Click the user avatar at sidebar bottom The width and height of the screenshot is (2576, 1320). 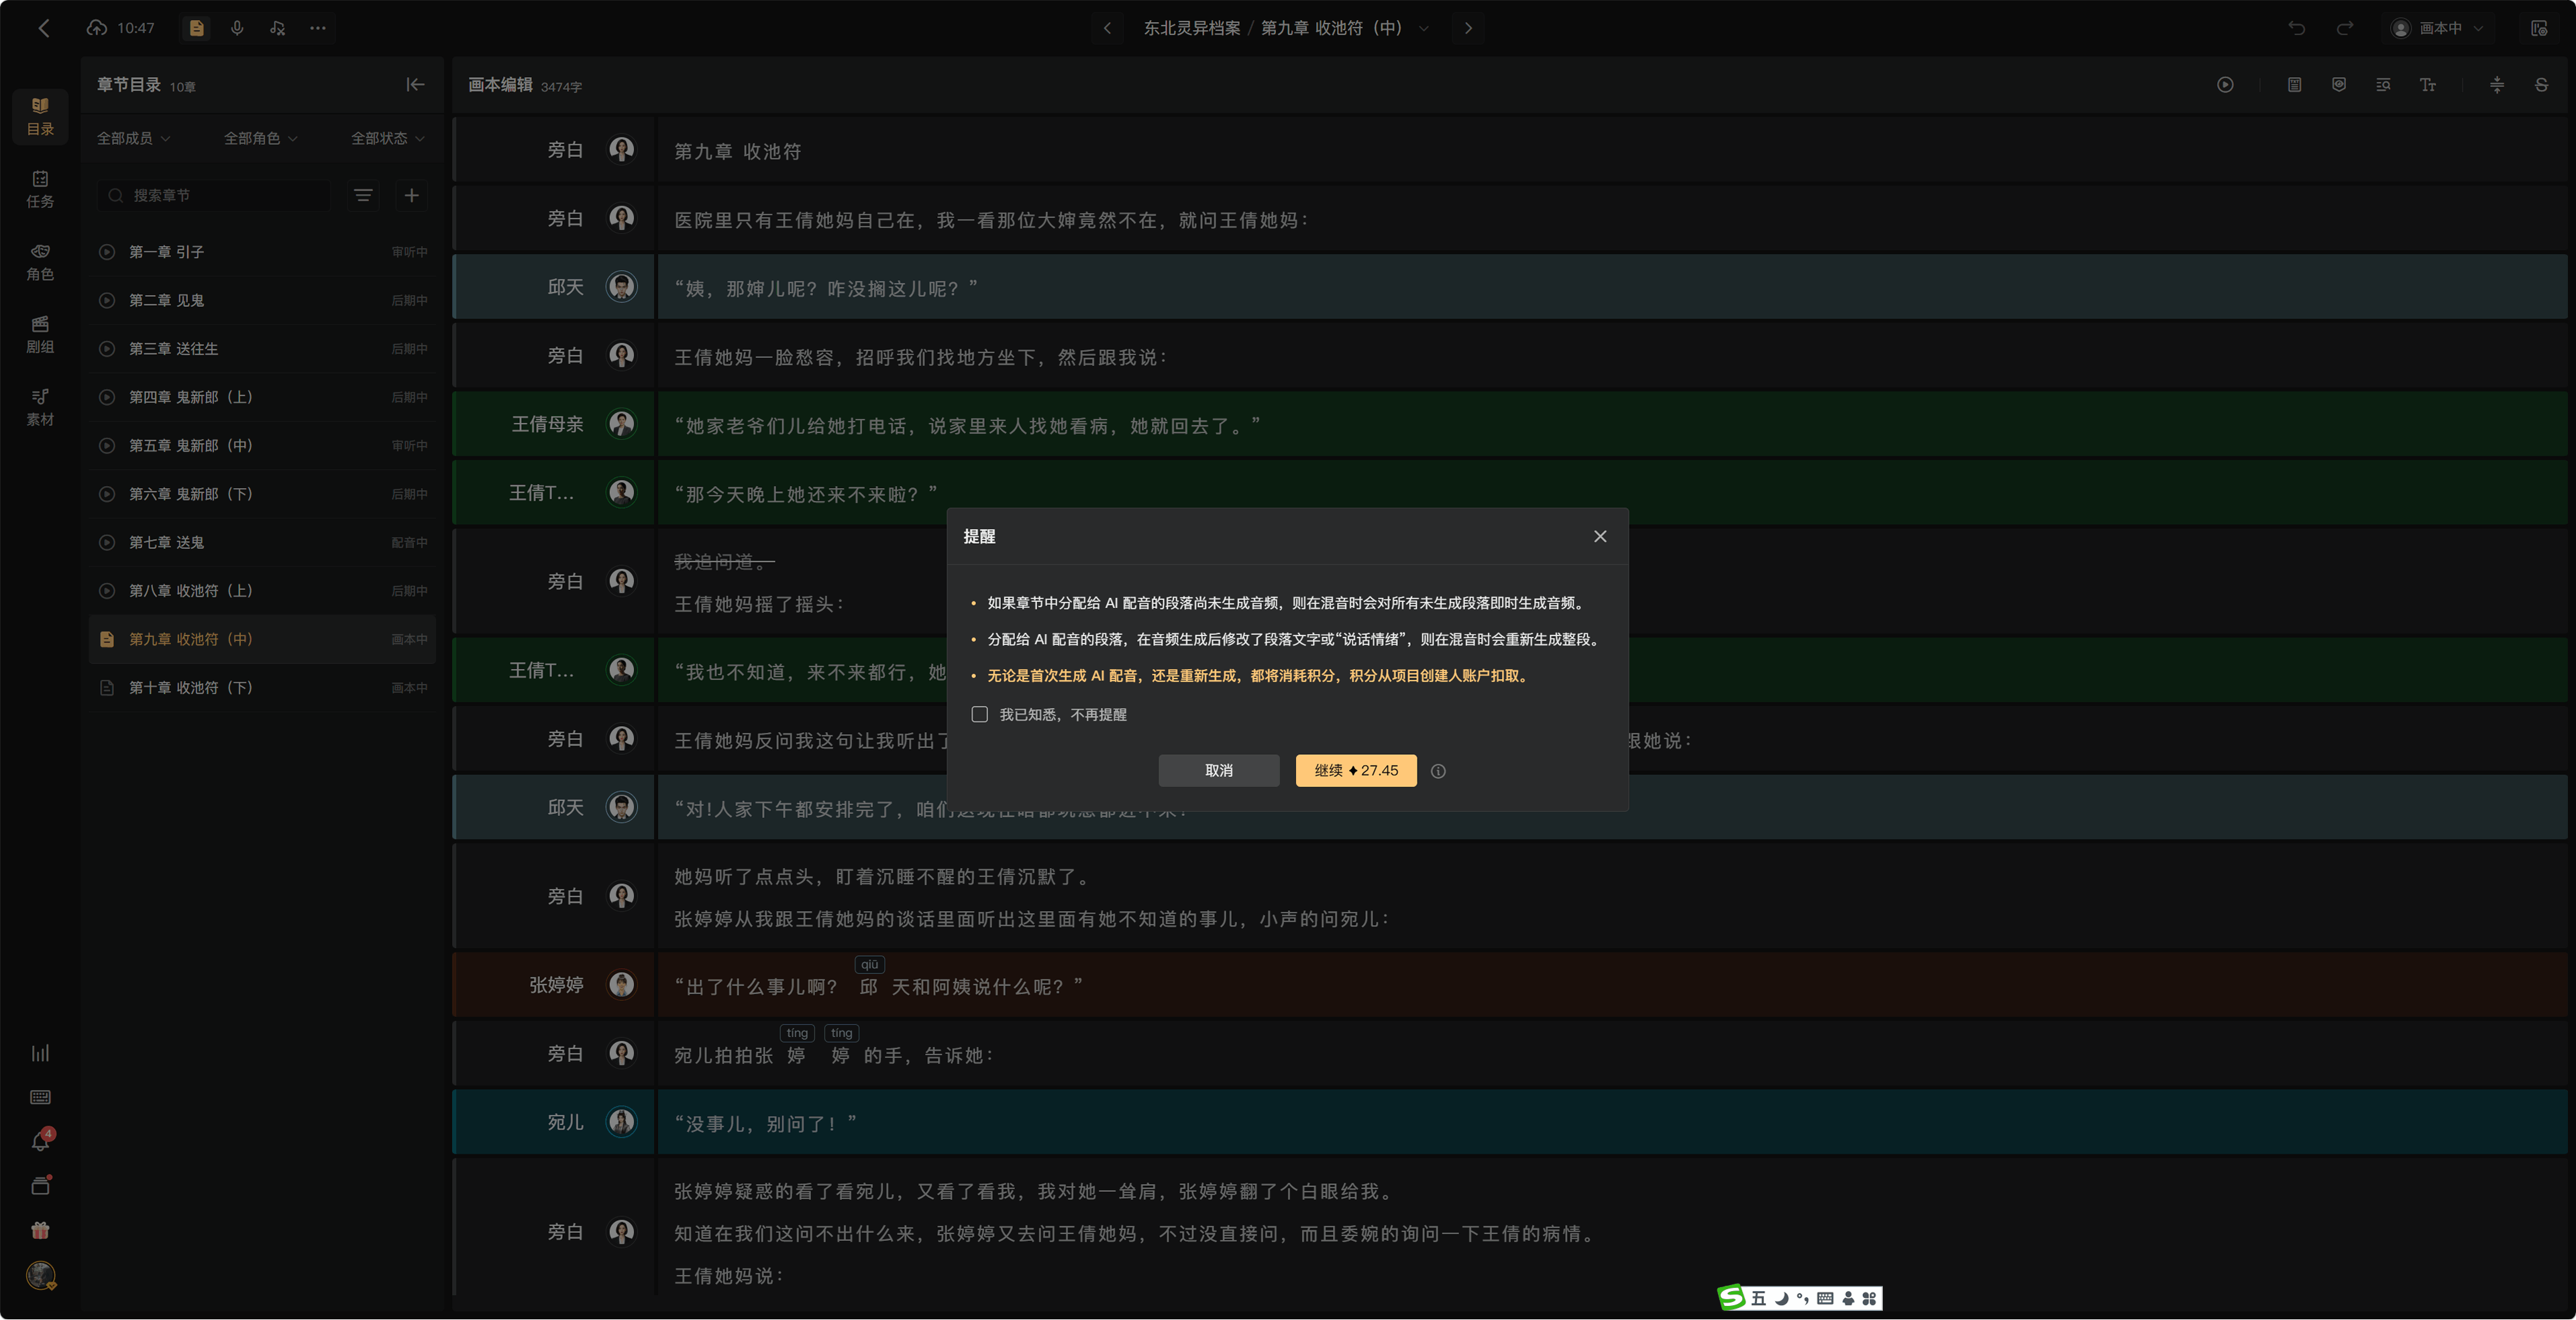(x=40, y=1275)
